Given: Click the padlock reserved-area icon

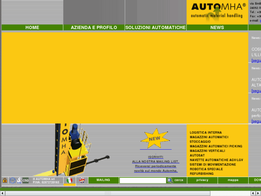Looking at the screenshot, I should point(5,180).
